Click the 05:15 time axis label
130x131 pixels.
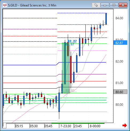pos(19,126)
